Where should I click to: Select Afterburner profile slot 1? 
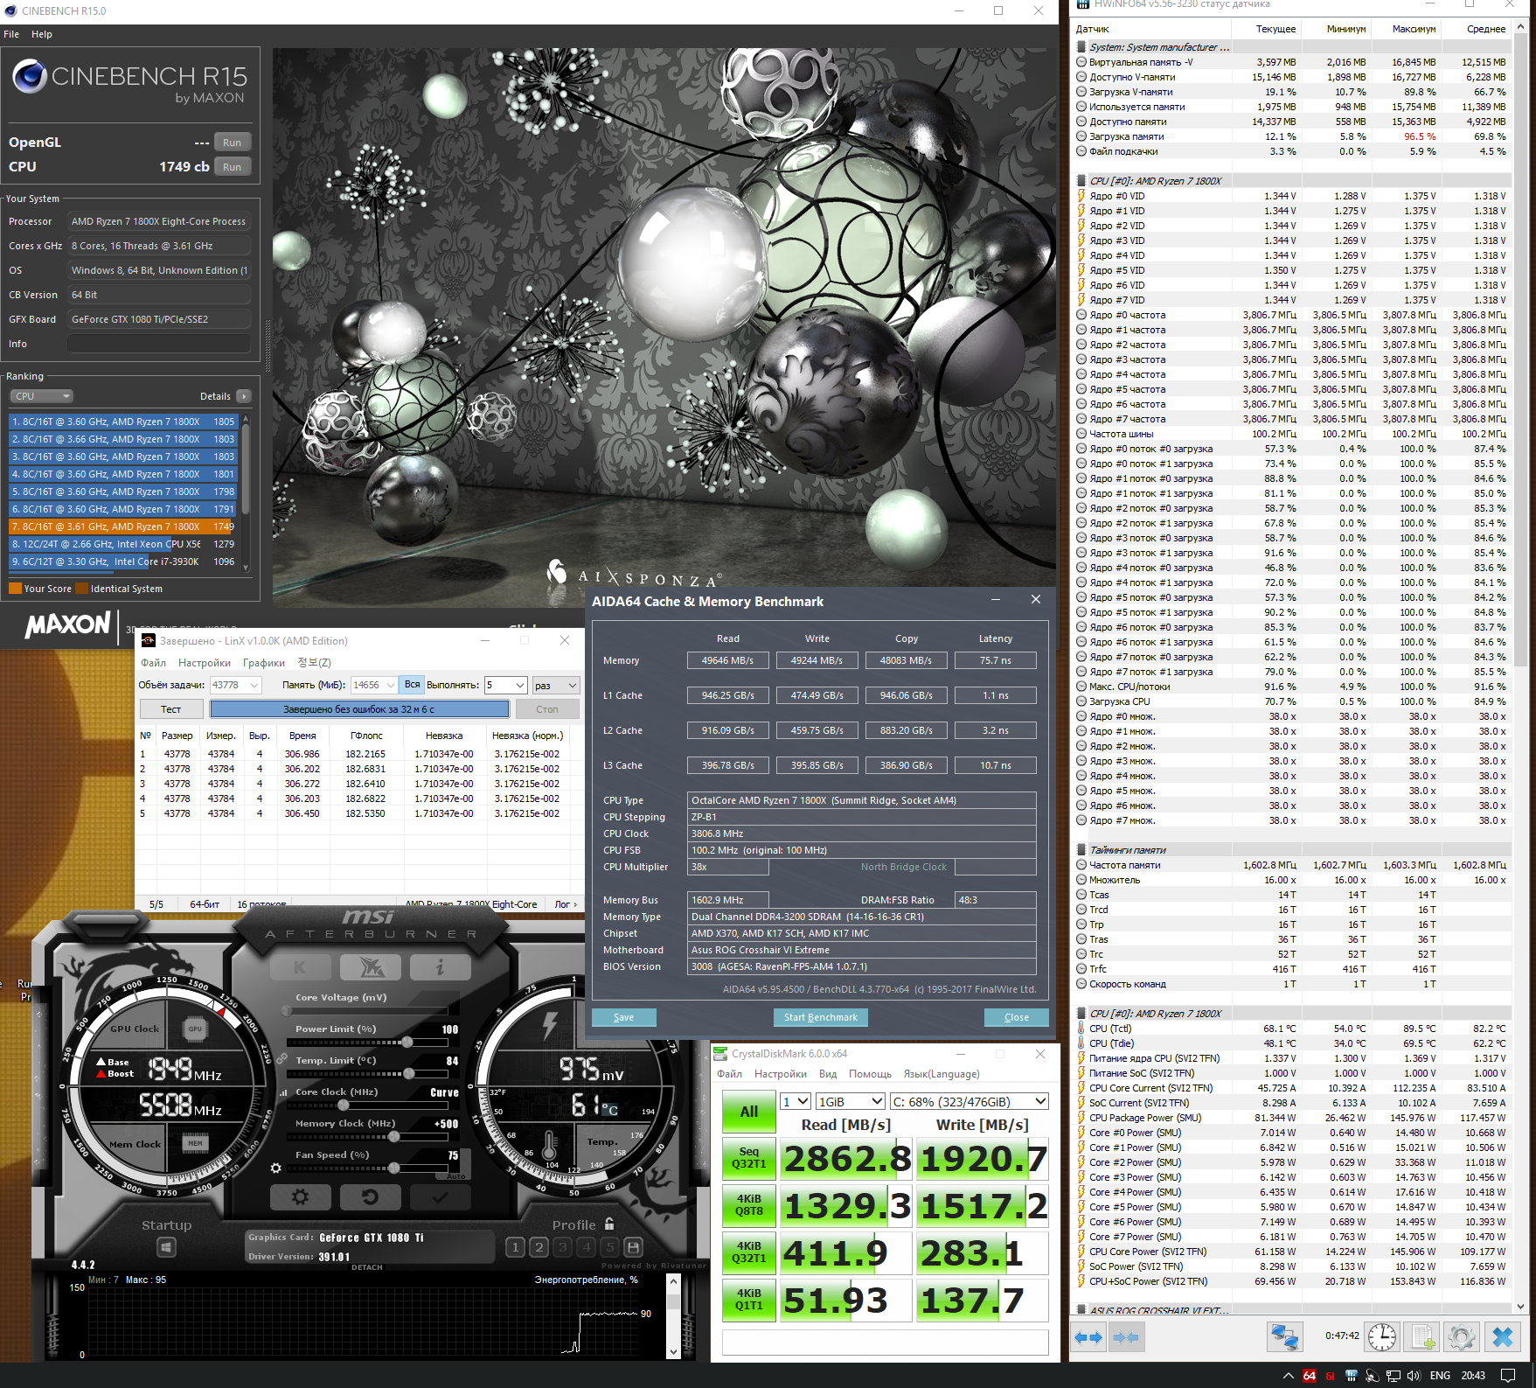pos(516,1247)
